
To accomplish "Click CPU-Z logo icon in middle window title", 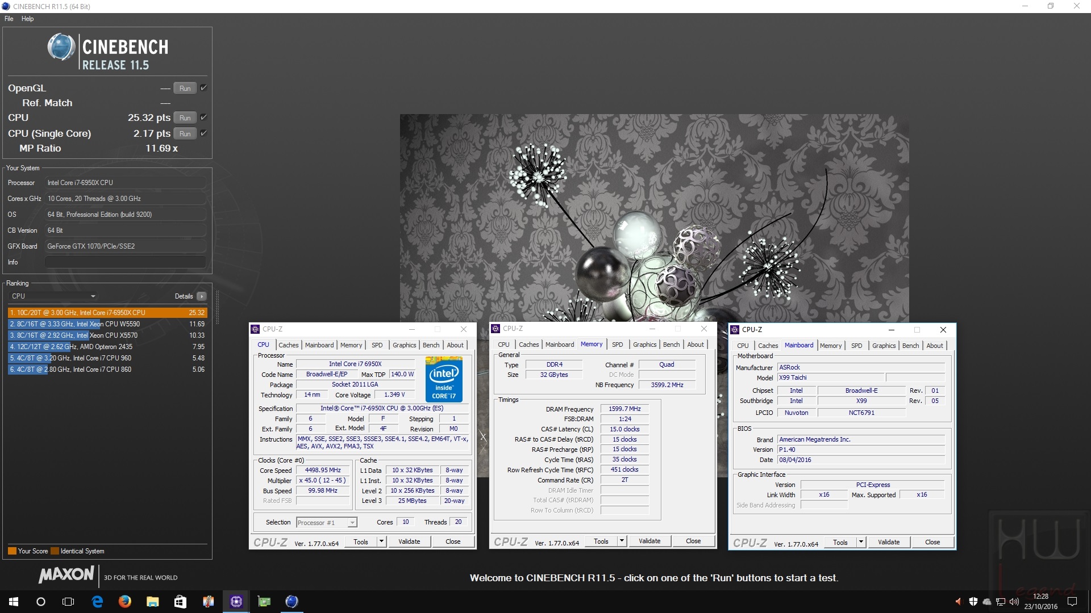I will 495,329.
